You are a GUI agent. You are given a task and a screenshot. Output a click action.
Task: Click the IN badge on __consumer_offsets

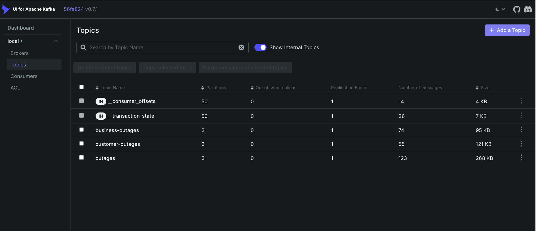[101, 101]
